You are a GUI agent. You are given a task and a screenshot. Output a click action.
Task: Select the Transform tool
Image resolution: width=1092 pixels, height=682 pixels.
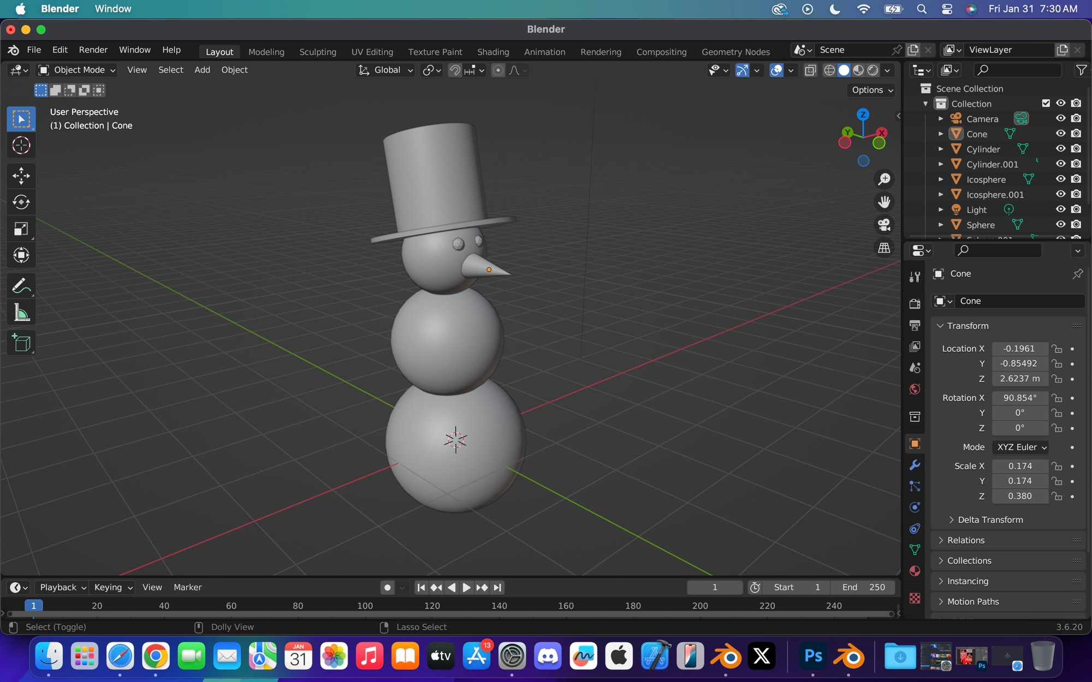coord(21,255)
